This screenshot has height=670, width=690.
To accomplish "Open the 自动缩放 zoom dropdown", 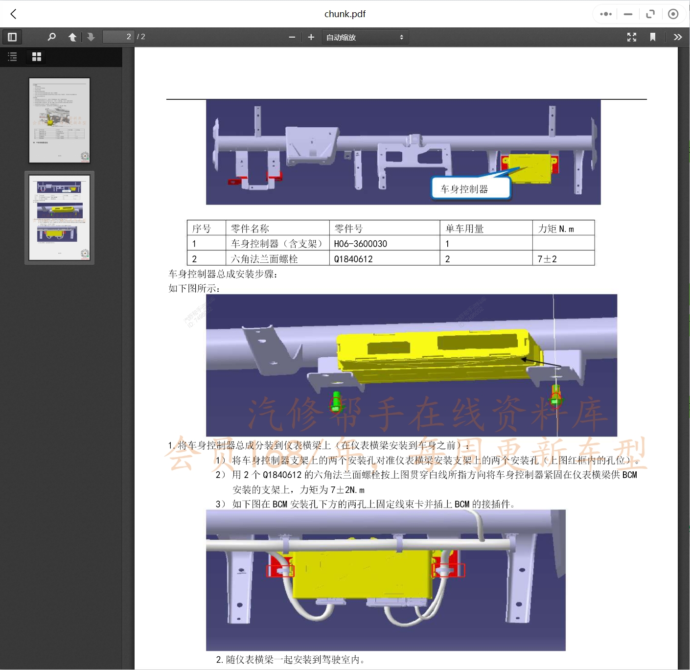I will point(365,37).
